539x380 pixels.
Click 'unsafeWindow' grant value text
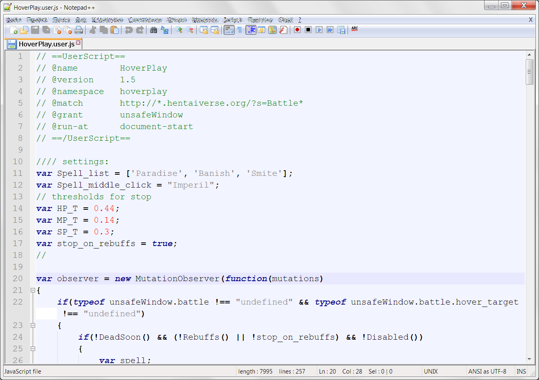coord(151,115)
